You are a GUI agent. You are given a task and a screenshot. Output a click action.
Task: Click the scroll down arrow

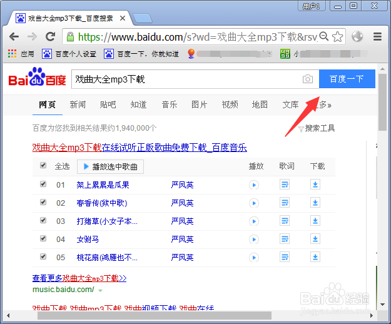(382, 305)
